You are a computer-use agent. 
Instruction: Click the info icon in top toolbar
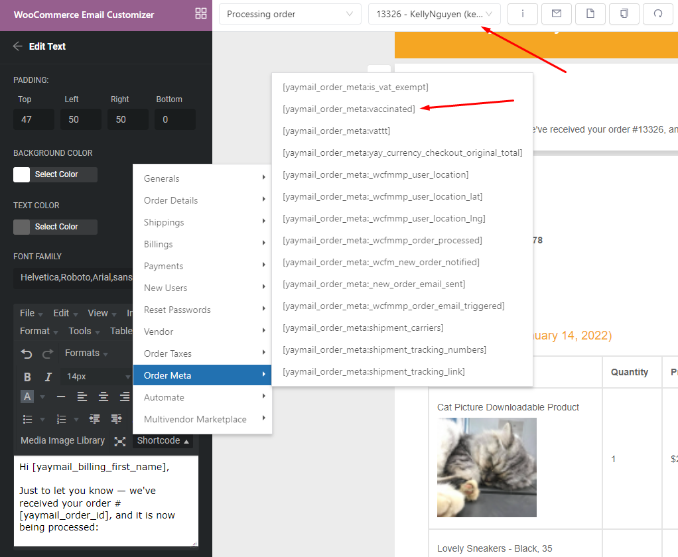click(x=523, y=14)
